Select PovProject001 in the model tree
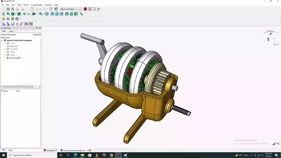The width and height of the screenshot is (281, 158). point(15,58)
